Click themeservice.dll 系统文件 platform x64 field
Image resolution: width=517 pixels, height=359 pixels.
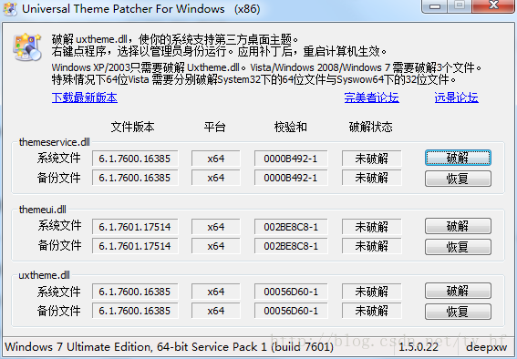coord(215,159)
